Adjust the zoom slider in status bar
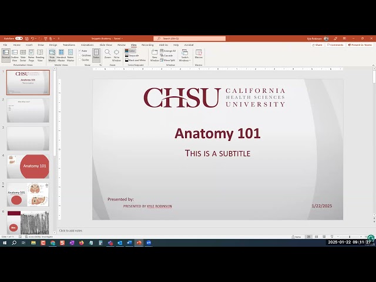376x282 pixels. click(x=350, y=237)
